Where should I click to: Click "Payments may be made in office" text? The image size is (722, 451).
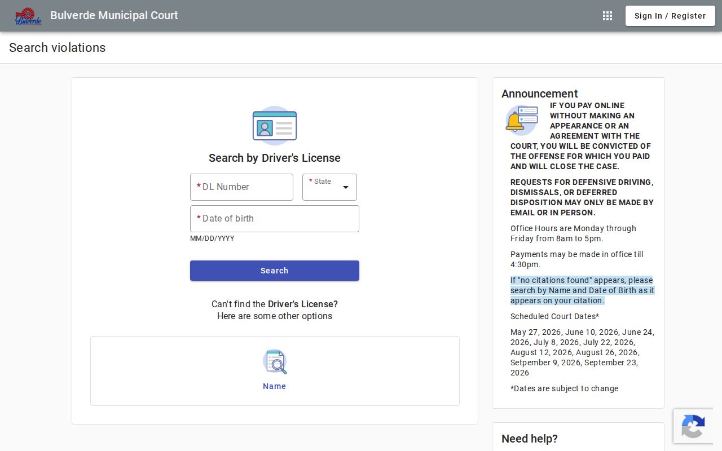coord(577,259)
